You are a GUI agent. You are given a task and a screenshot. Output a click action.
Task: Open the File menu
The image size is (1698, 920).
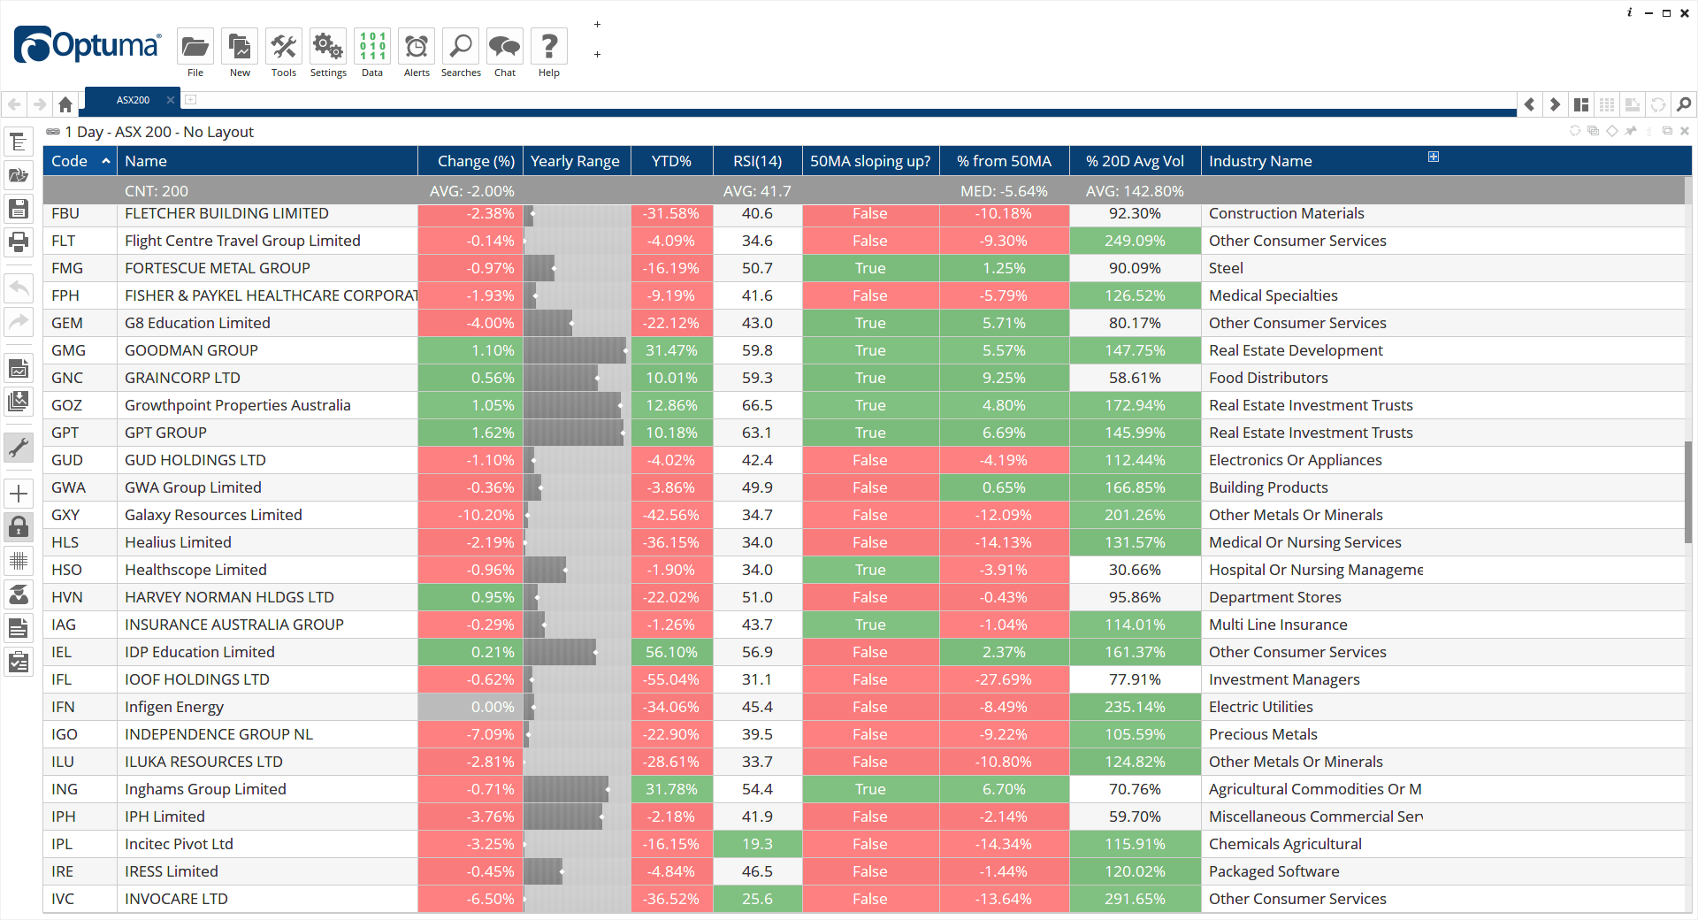[x=195, y=54]
